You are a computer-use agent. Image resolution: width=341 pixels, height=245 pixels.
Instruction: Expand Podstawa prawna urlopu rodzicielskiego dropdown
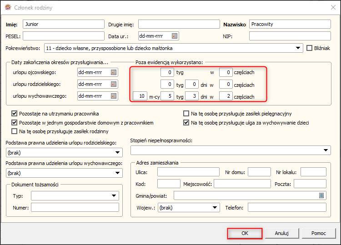click(x=118, y=153)
